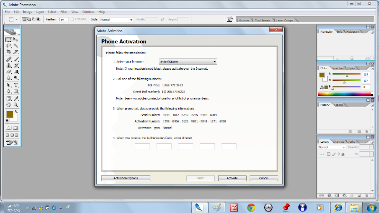Choose the Magic Wand tool
Image resolution: width=379 pixels, height=213 pixels.
click(x=16, y=46)
